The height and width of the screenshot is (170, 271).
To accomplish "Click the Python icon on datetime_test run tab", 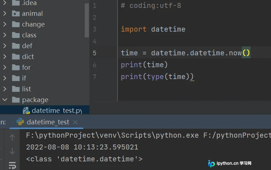I will pos(20,122).
